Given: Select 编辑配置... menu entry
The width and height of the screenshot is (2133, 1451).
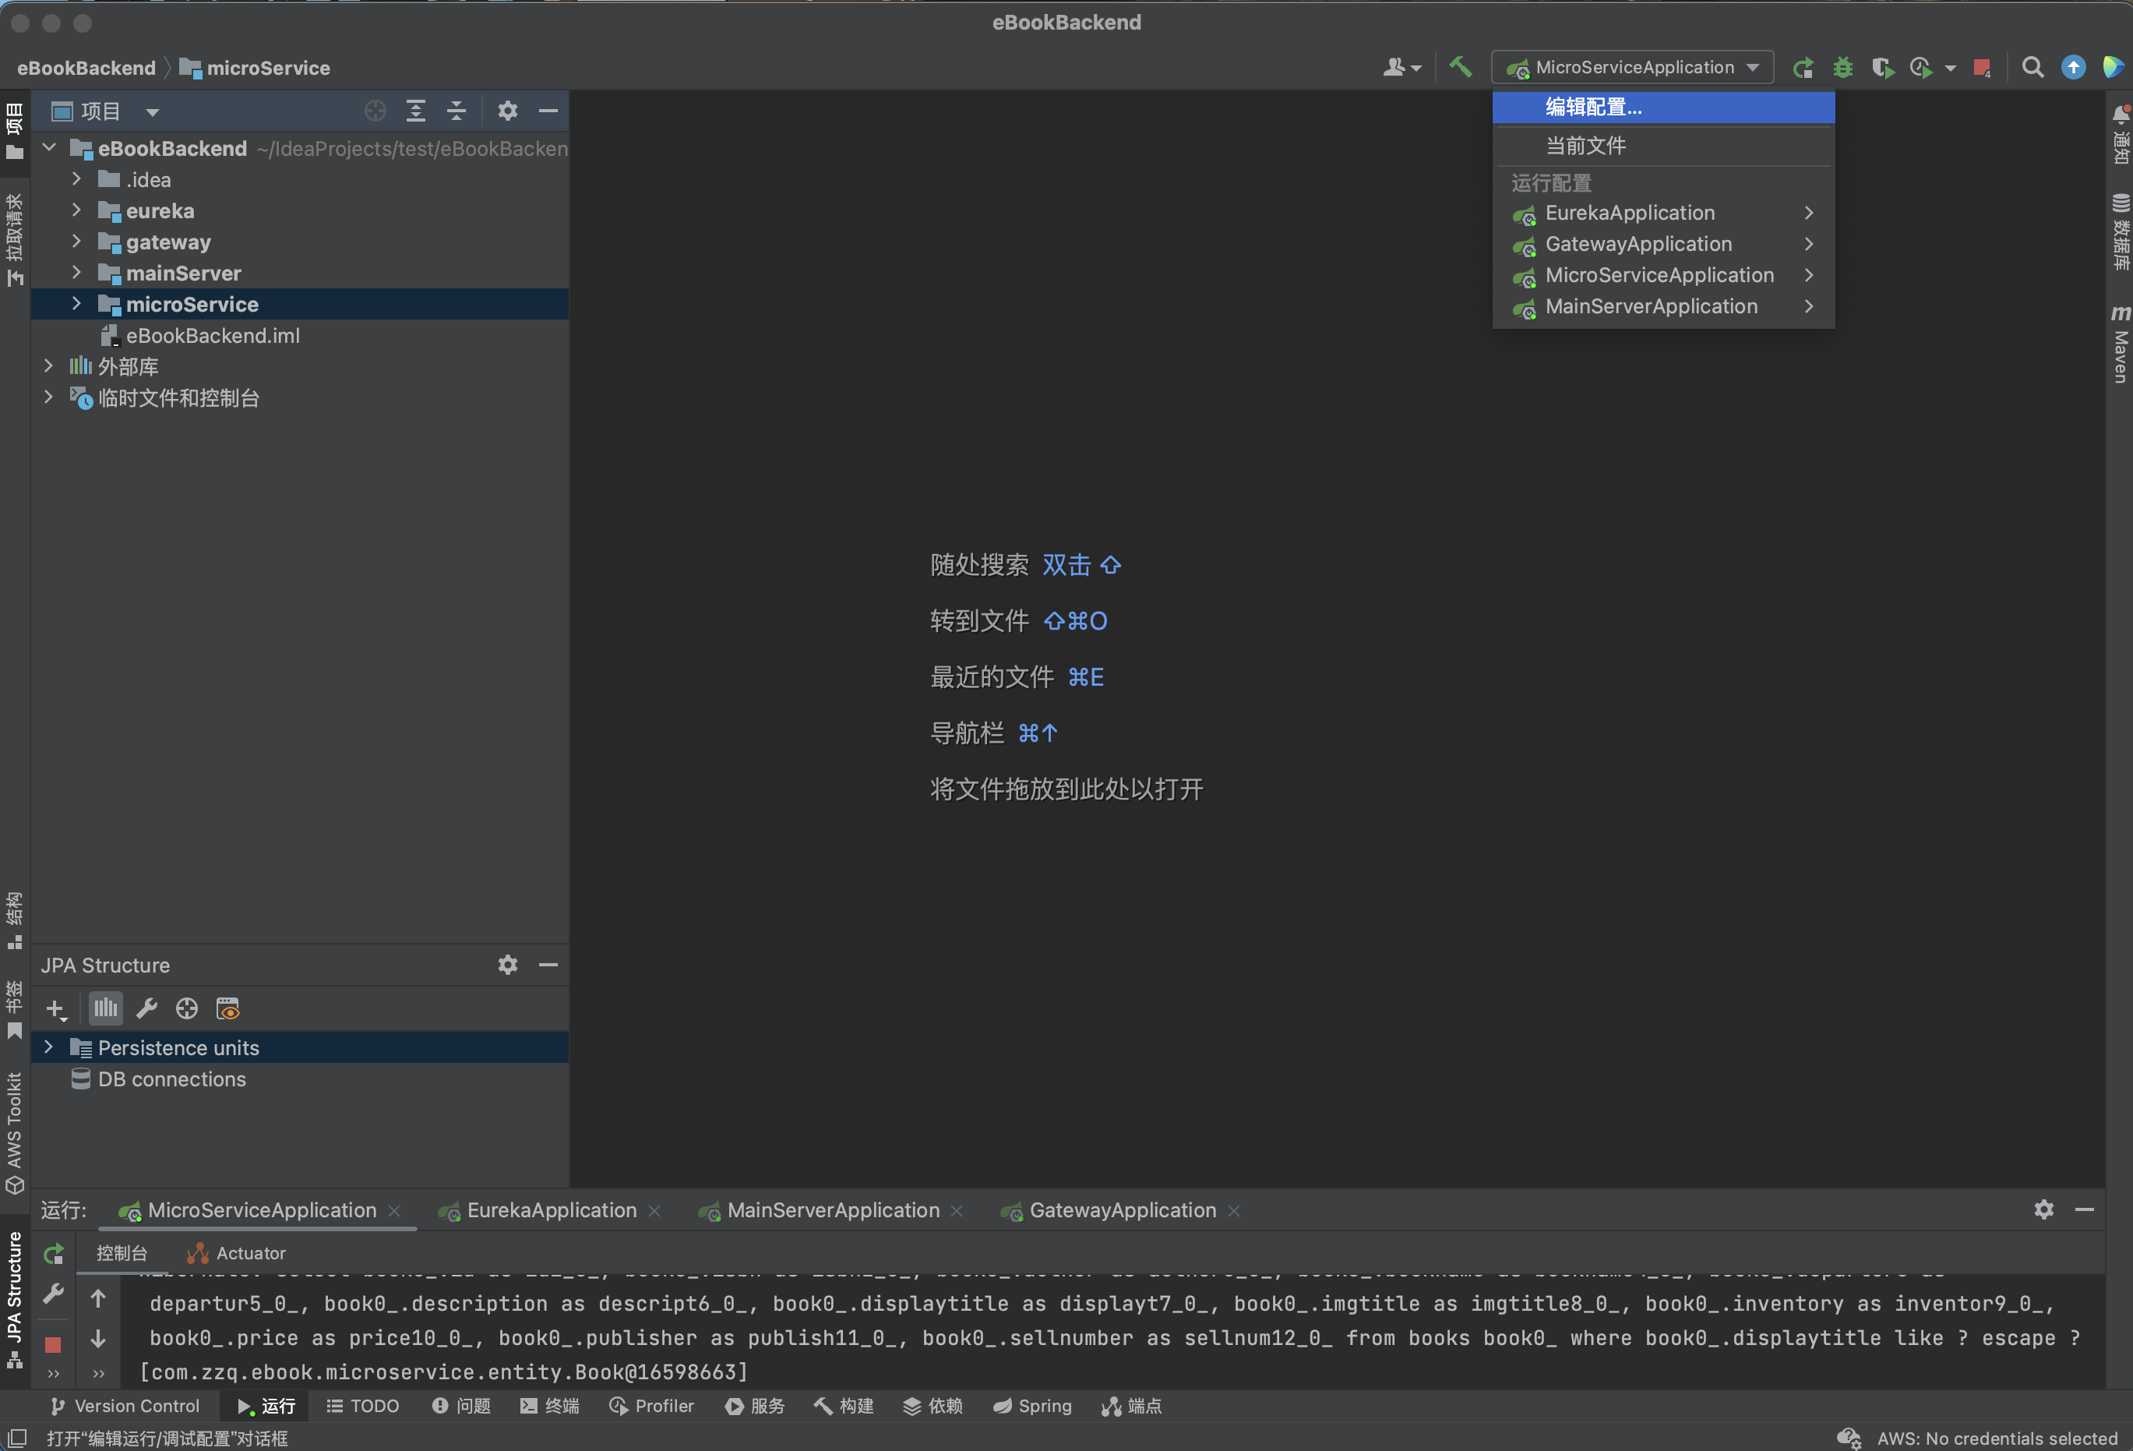Looking at the screenshot, I should (1593, 107).
